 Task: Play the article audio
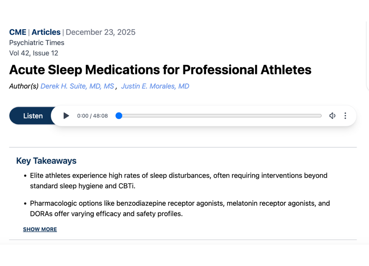(66, 116)
